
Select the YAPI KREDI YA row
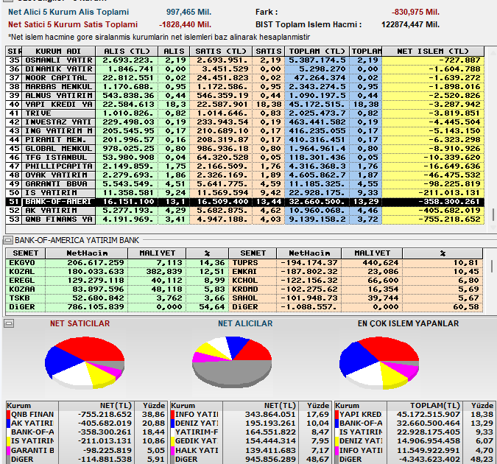(244, 105)
